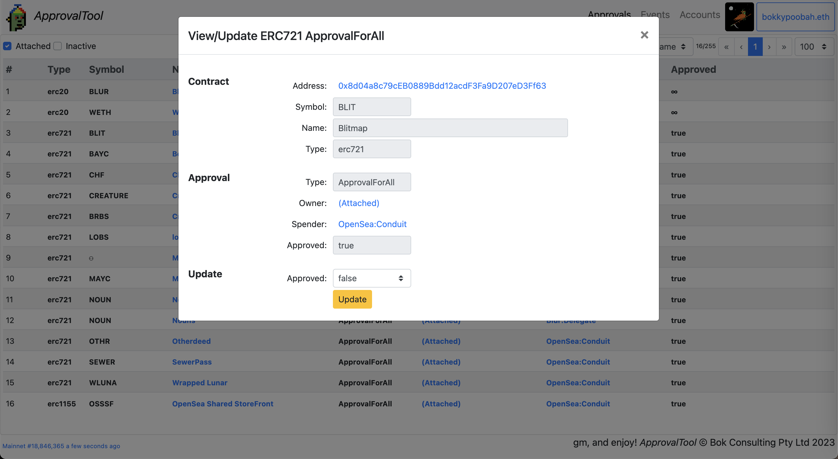Image resolution: width=838 pixels, height=459 pixels.
Task: Open the Blitmap contract address link
Action: [442, 86]
